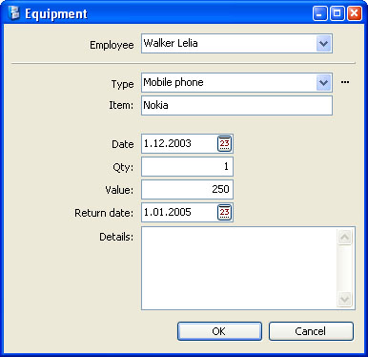Click the Item field containing Nokia
The image size is (368, 357).
(236, 106)
